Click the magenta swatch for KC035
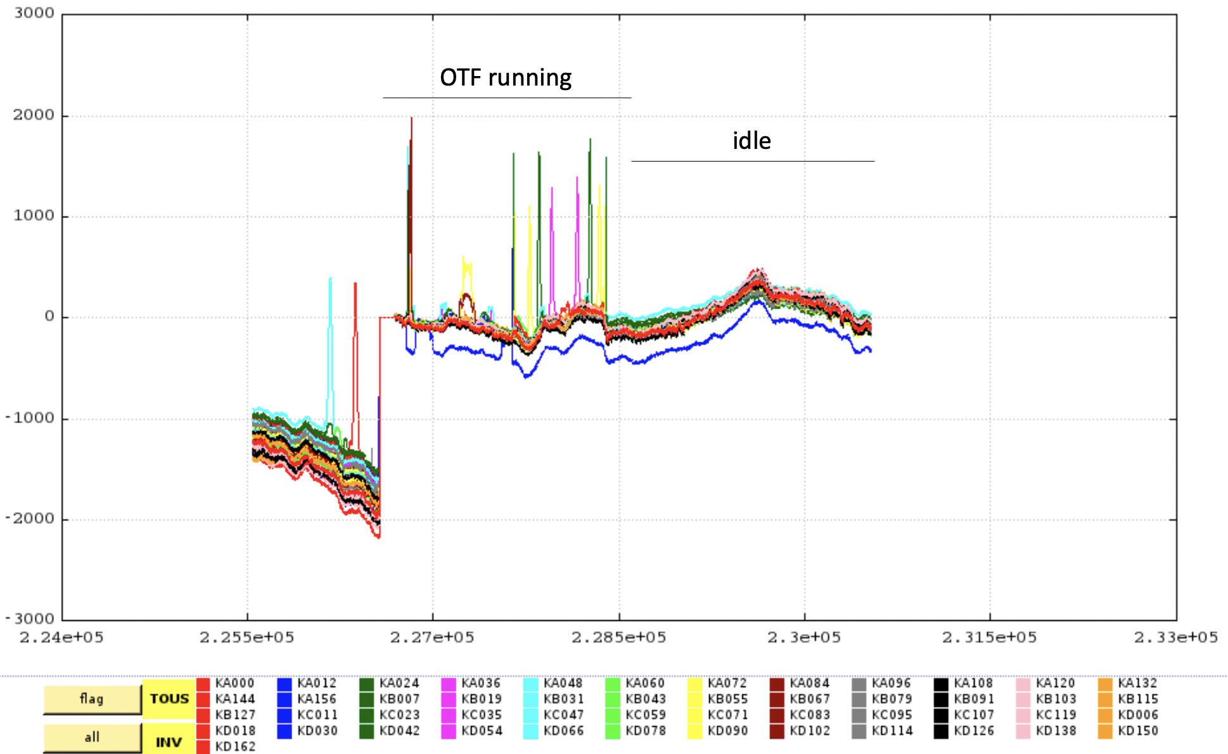This screenshot has height=754, width=1228. coord(449,715)
